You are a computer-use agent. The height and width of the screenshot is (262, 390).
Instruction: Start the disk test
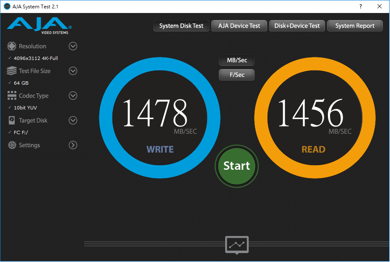(237, 166)
